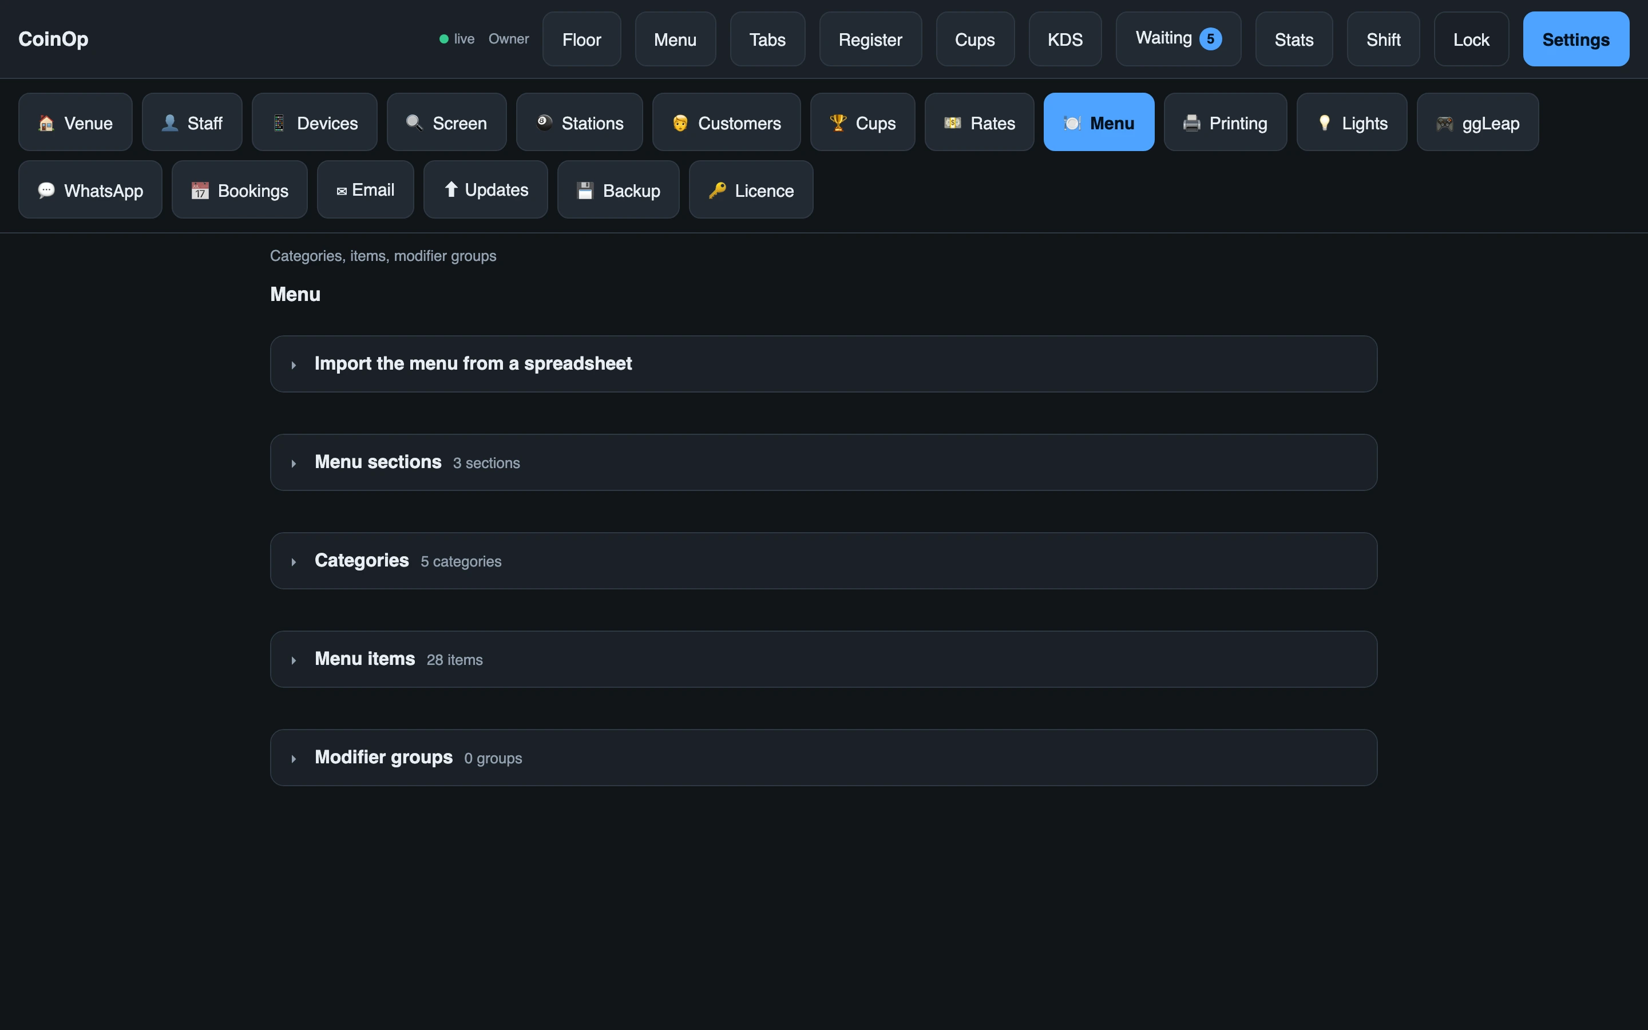Click the Owner role label
This screenshot has height=1030, width=1648.
click(x=509, y=39)
